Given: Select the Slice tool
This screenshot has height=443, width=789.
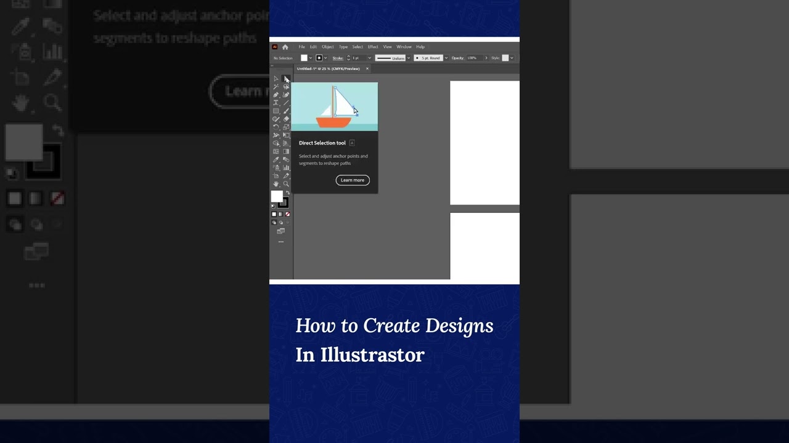Looking at the screenshot, I should point(286,176).
